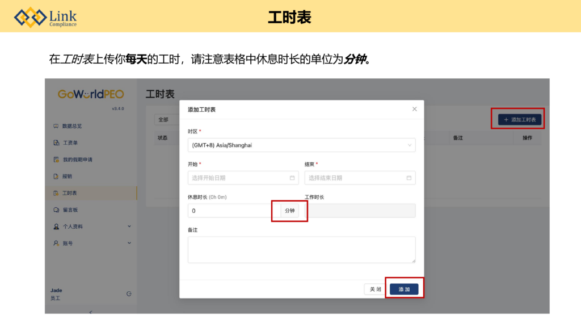Collapse the sidebar with bottom arrow
Image resolution: width=581 pixels, height=327 pixels.
pyautogui.click(x=91, y=311)
